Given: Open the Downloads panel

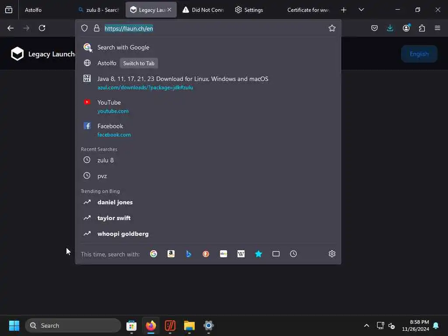Looking at the screenshot, I should [390, 28].
